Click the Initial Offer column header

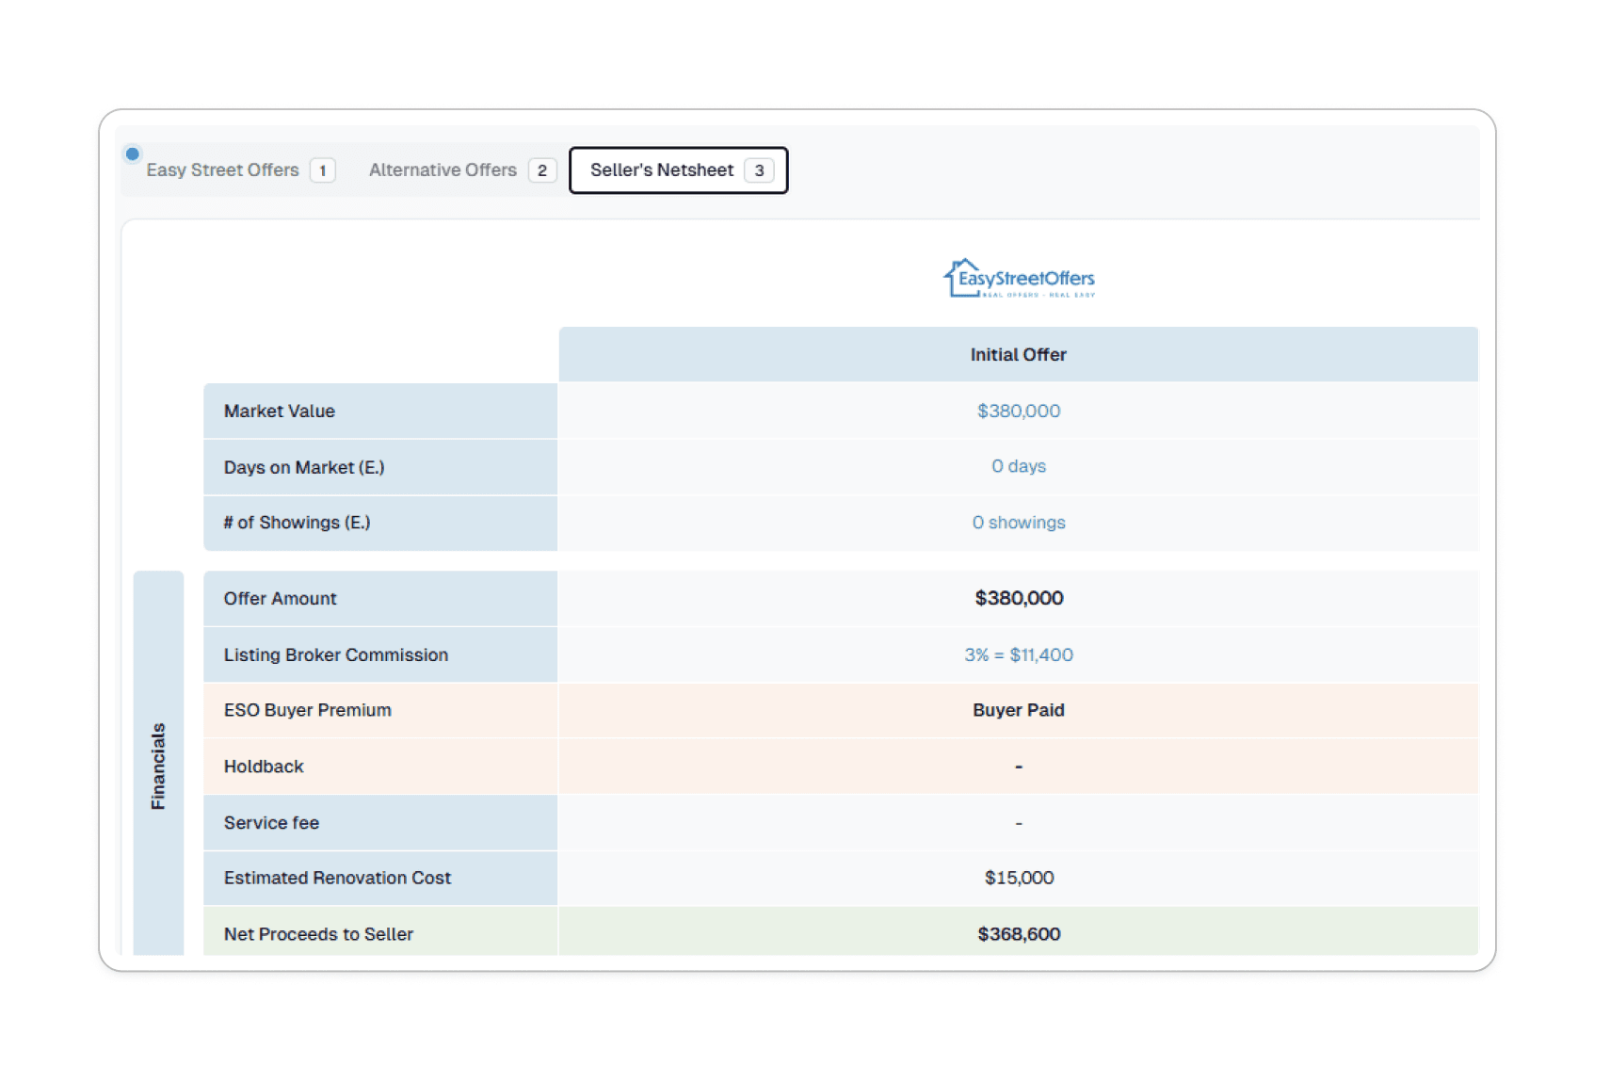click(x=1018, y=355)
